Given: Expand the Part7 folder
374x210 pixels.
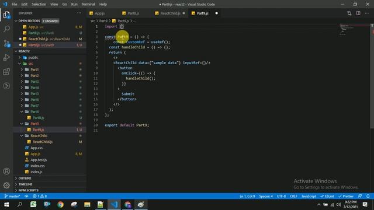Looking at the screenshot, I should pos(34,106).
